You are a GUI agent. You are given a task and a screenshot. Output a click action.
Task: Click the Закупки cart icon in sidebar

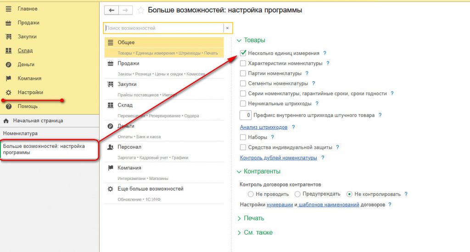coord(8,37)
